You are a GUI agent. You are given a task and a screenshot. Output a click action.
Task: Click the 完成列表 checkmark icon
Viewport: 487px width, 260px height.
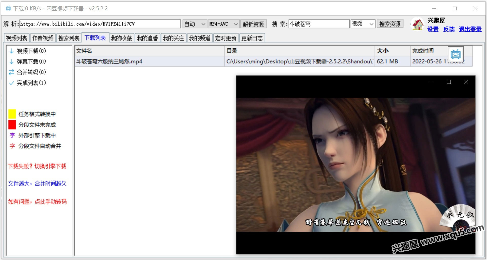[x=11, y=83]
